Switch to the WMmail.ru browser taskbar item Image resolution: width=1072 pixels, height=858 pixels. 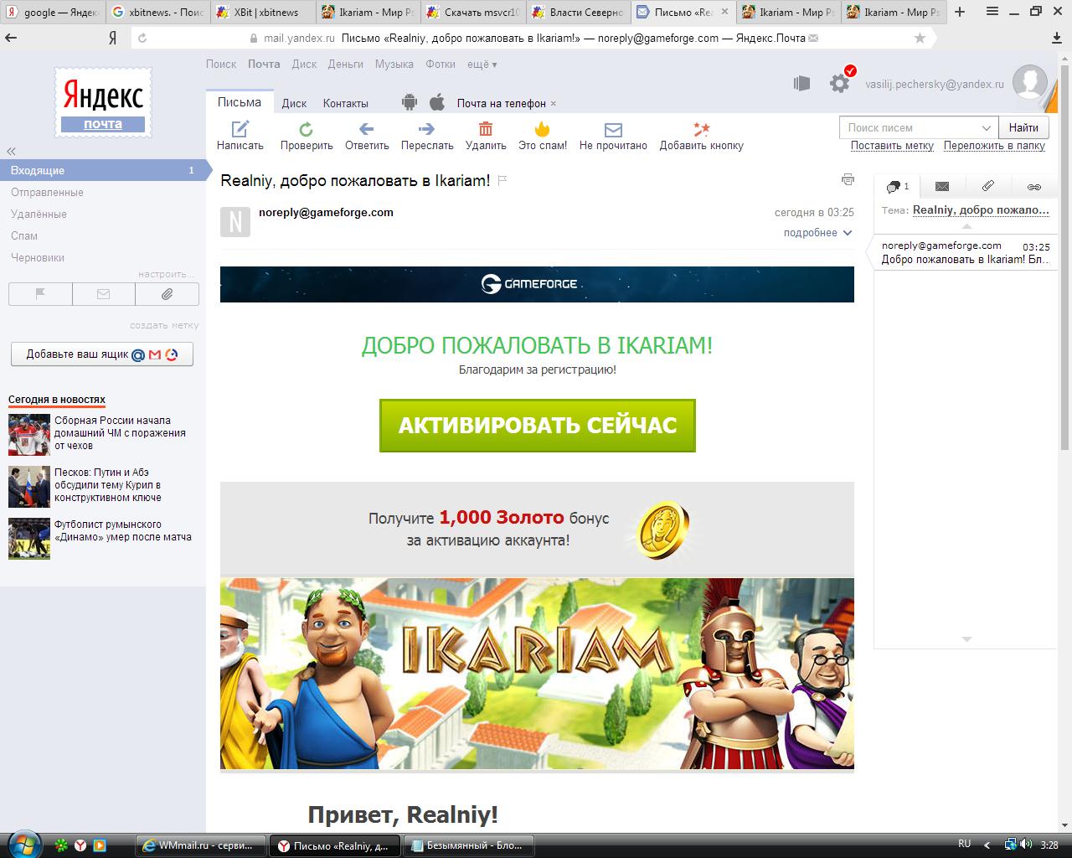(200, 846)
